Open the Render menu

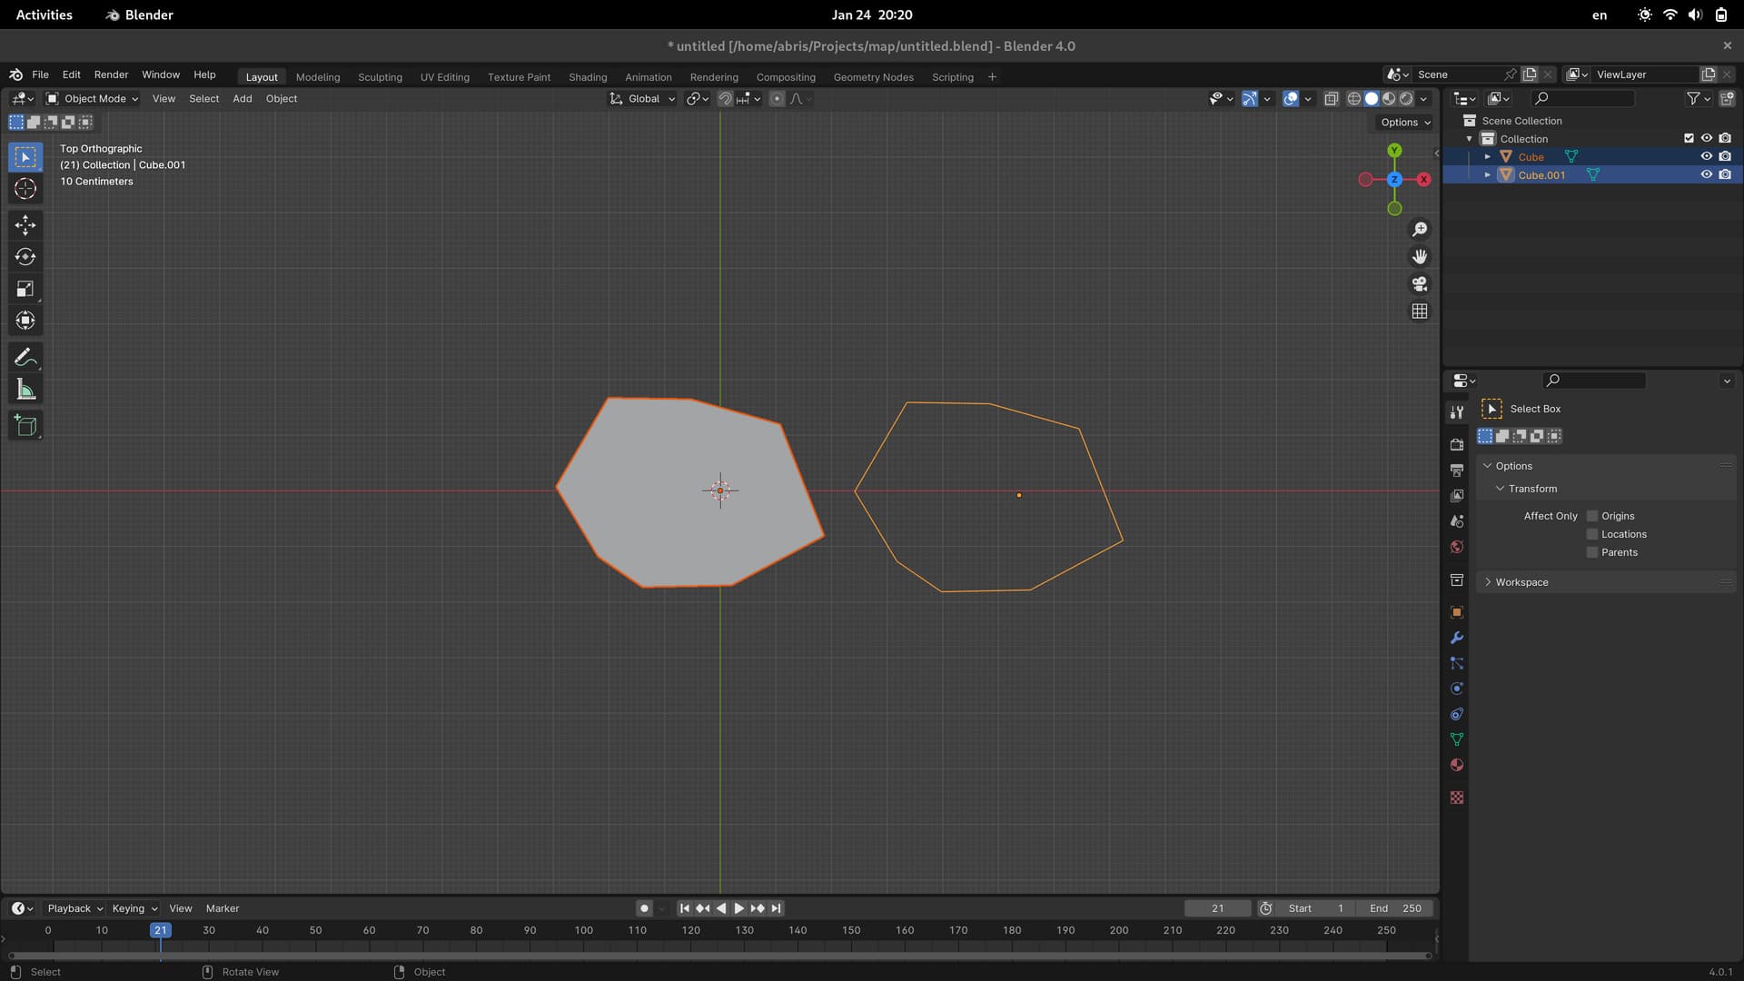point(111,74)
